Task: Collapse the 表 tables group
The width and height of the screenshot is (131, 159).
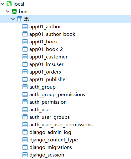Action: pos(13,19)
